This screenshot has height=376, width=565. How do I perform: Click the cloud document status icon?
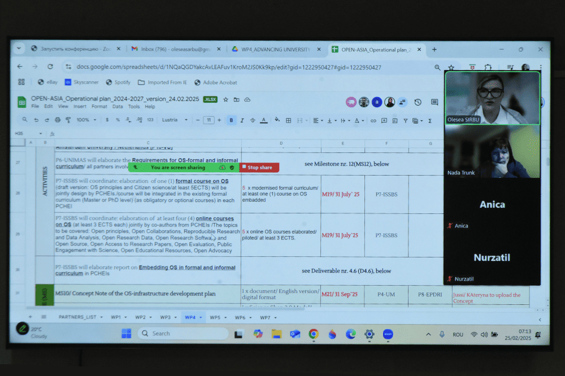[247, 100]
